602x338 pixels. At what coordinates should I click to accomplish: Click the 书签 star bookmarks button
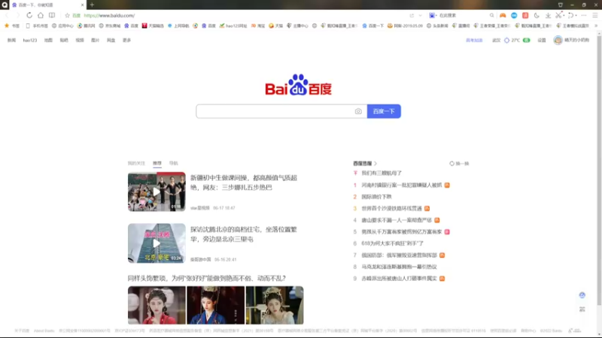11,26
